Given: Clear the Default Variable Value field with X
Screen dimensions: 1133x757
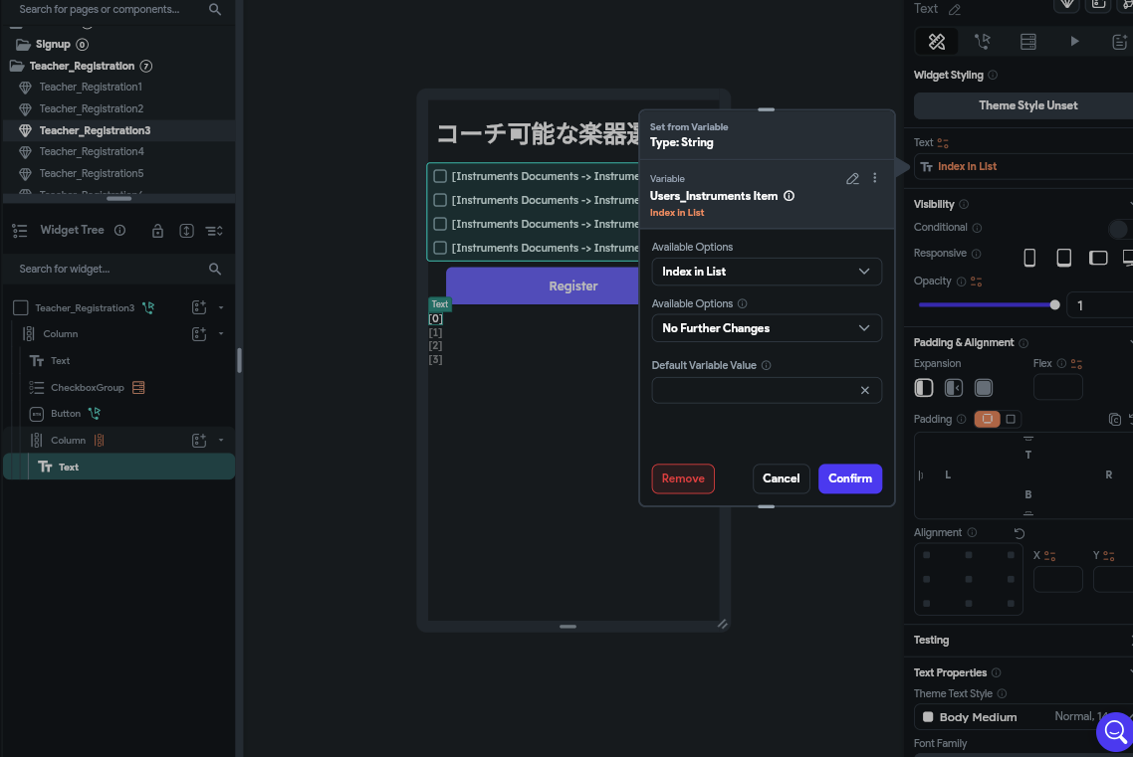Looking at the screenshot, I should (x=865, y=390).
